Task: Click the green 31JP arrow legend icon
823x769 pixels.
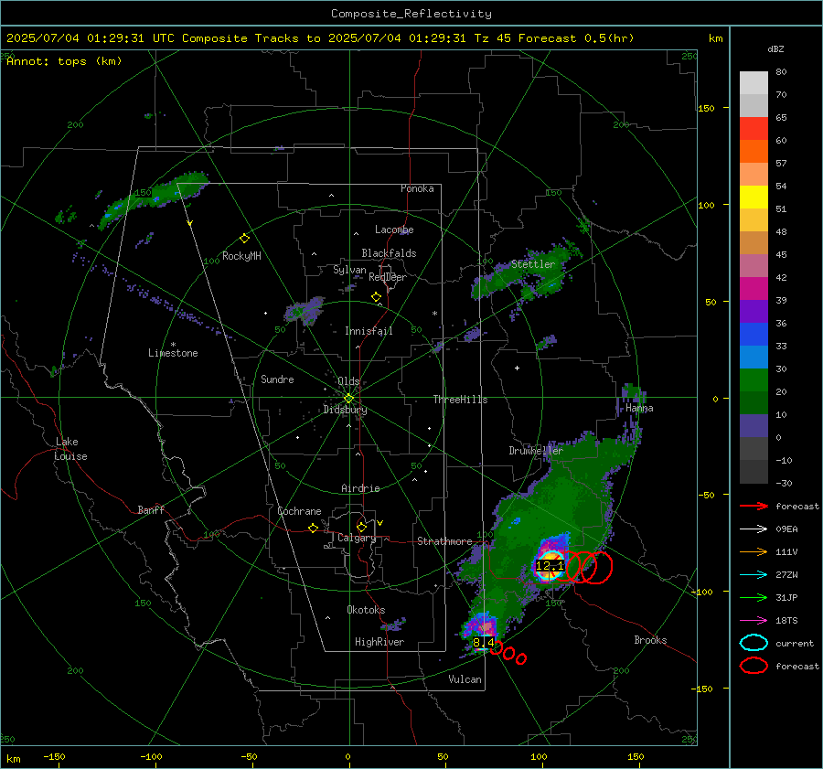Action: pos(754,597)
